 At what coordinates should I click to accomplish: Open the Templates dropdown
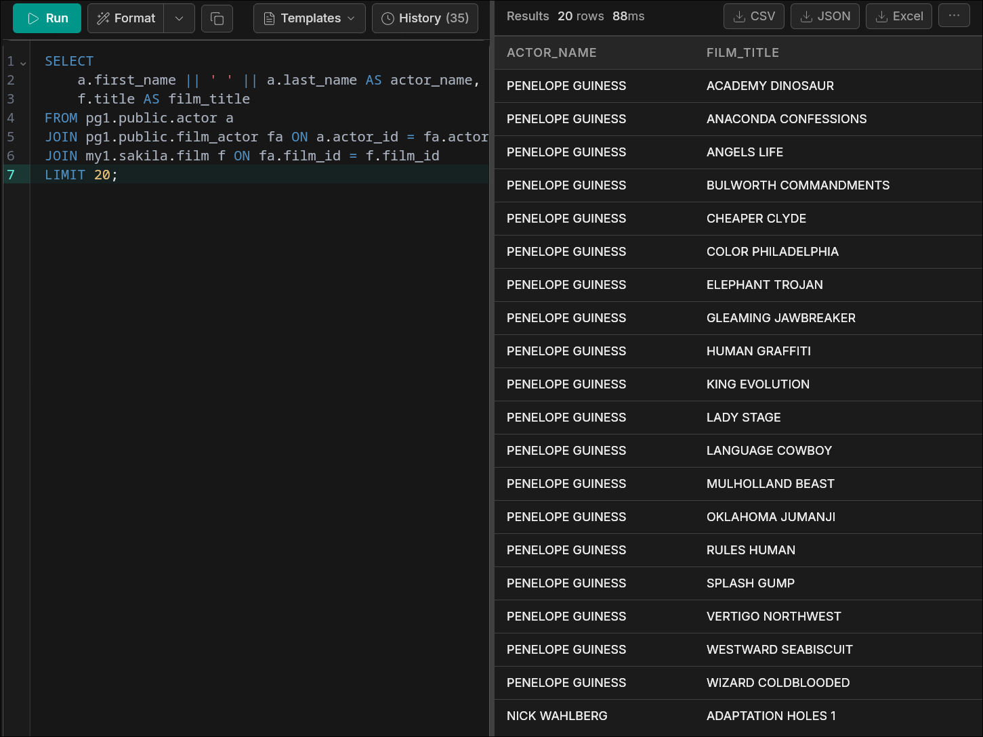pos(309,18)
